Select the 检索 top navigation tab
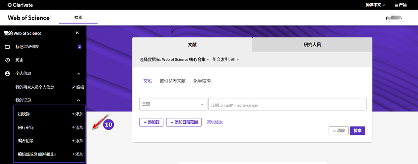This screenshot has height=164, width=418. (x=78, y=17)
